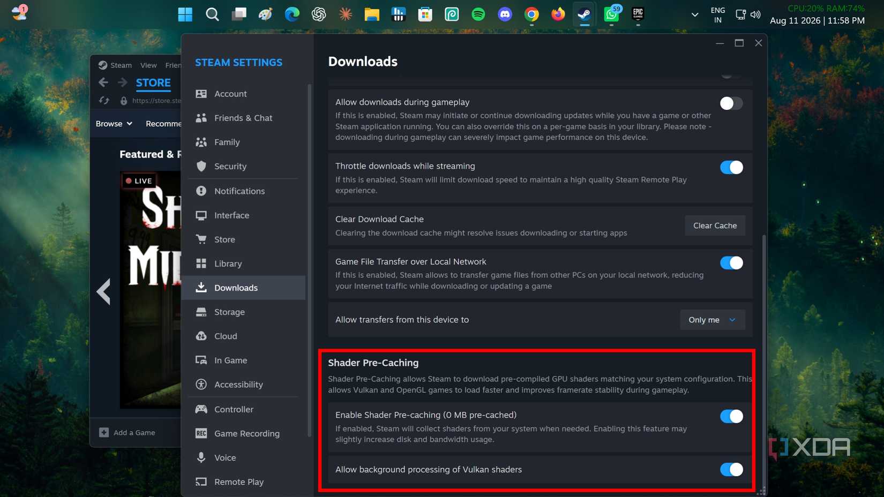Screen dimensions: 884x497
Task: Launch Google Chrome from taskbar
Action: (531, 14)
